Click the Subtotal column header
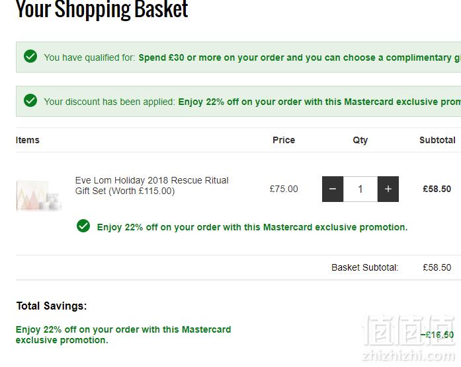Screen dimensions: 461x367 point(437,140)
